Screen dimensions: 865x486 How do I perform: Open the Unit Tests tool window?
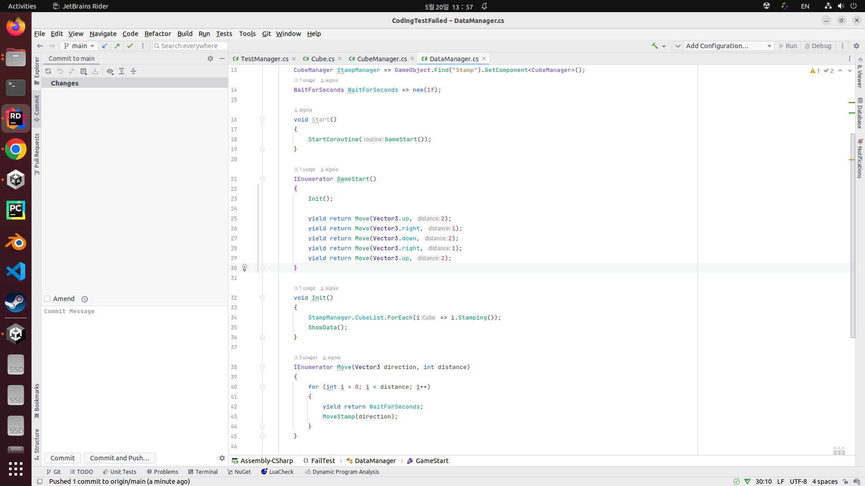pyautogui.click(x=119, y=472)
